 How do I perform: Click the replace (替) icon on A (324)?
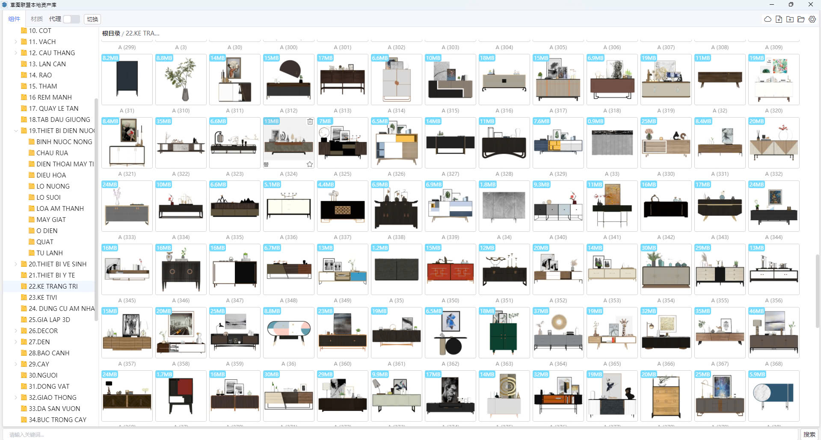[266, 164]
